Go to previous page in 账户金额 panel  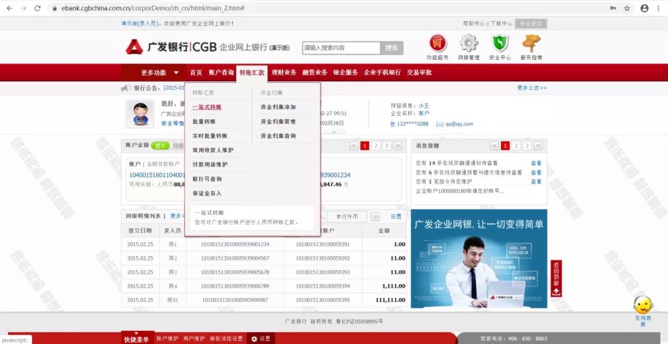pos(354,146)
